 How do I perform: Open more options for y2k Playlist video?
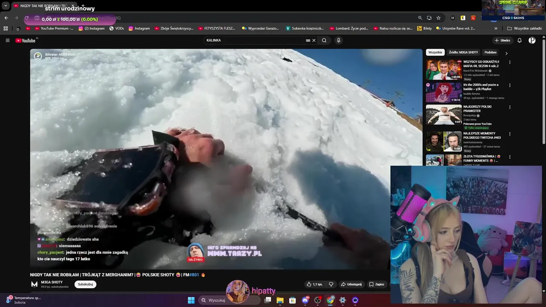510,85
